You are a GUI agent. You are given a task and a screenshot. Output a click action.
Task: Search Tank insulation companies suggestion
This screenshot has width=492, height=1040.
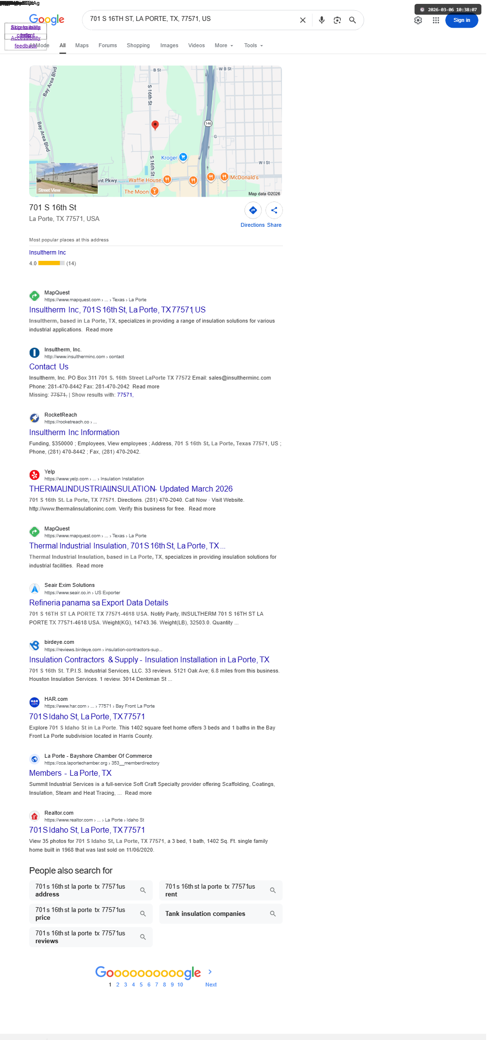(221, 914)
